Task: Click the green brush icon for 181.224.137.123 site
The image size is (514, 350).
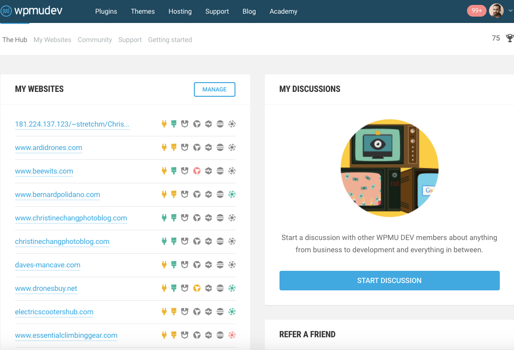Action: [x=174, y=124]
